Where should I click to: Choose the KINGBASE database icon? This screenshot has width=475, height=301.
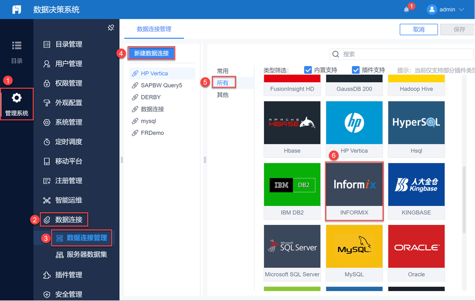click(x=416, y=185)
